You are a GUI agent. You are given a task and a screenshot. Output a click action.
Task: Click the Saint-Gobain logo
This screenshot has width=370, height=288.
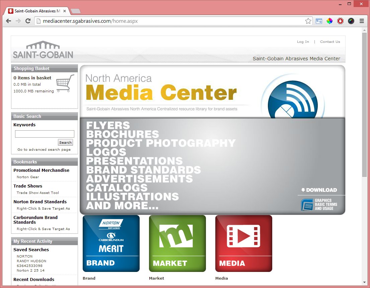coord(43,50)
